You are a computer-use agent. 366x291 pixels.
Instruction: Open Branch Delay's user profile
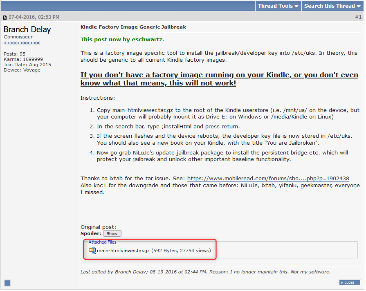pos(27,29)
